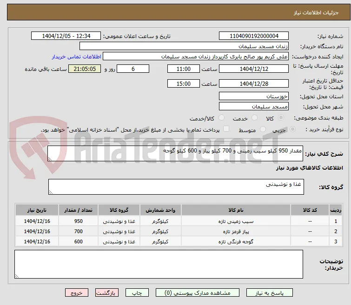Click مشاهده مدارک پیوستی (0) button
Viewport: 351px width, 305px height.
[x=198, y=293]
